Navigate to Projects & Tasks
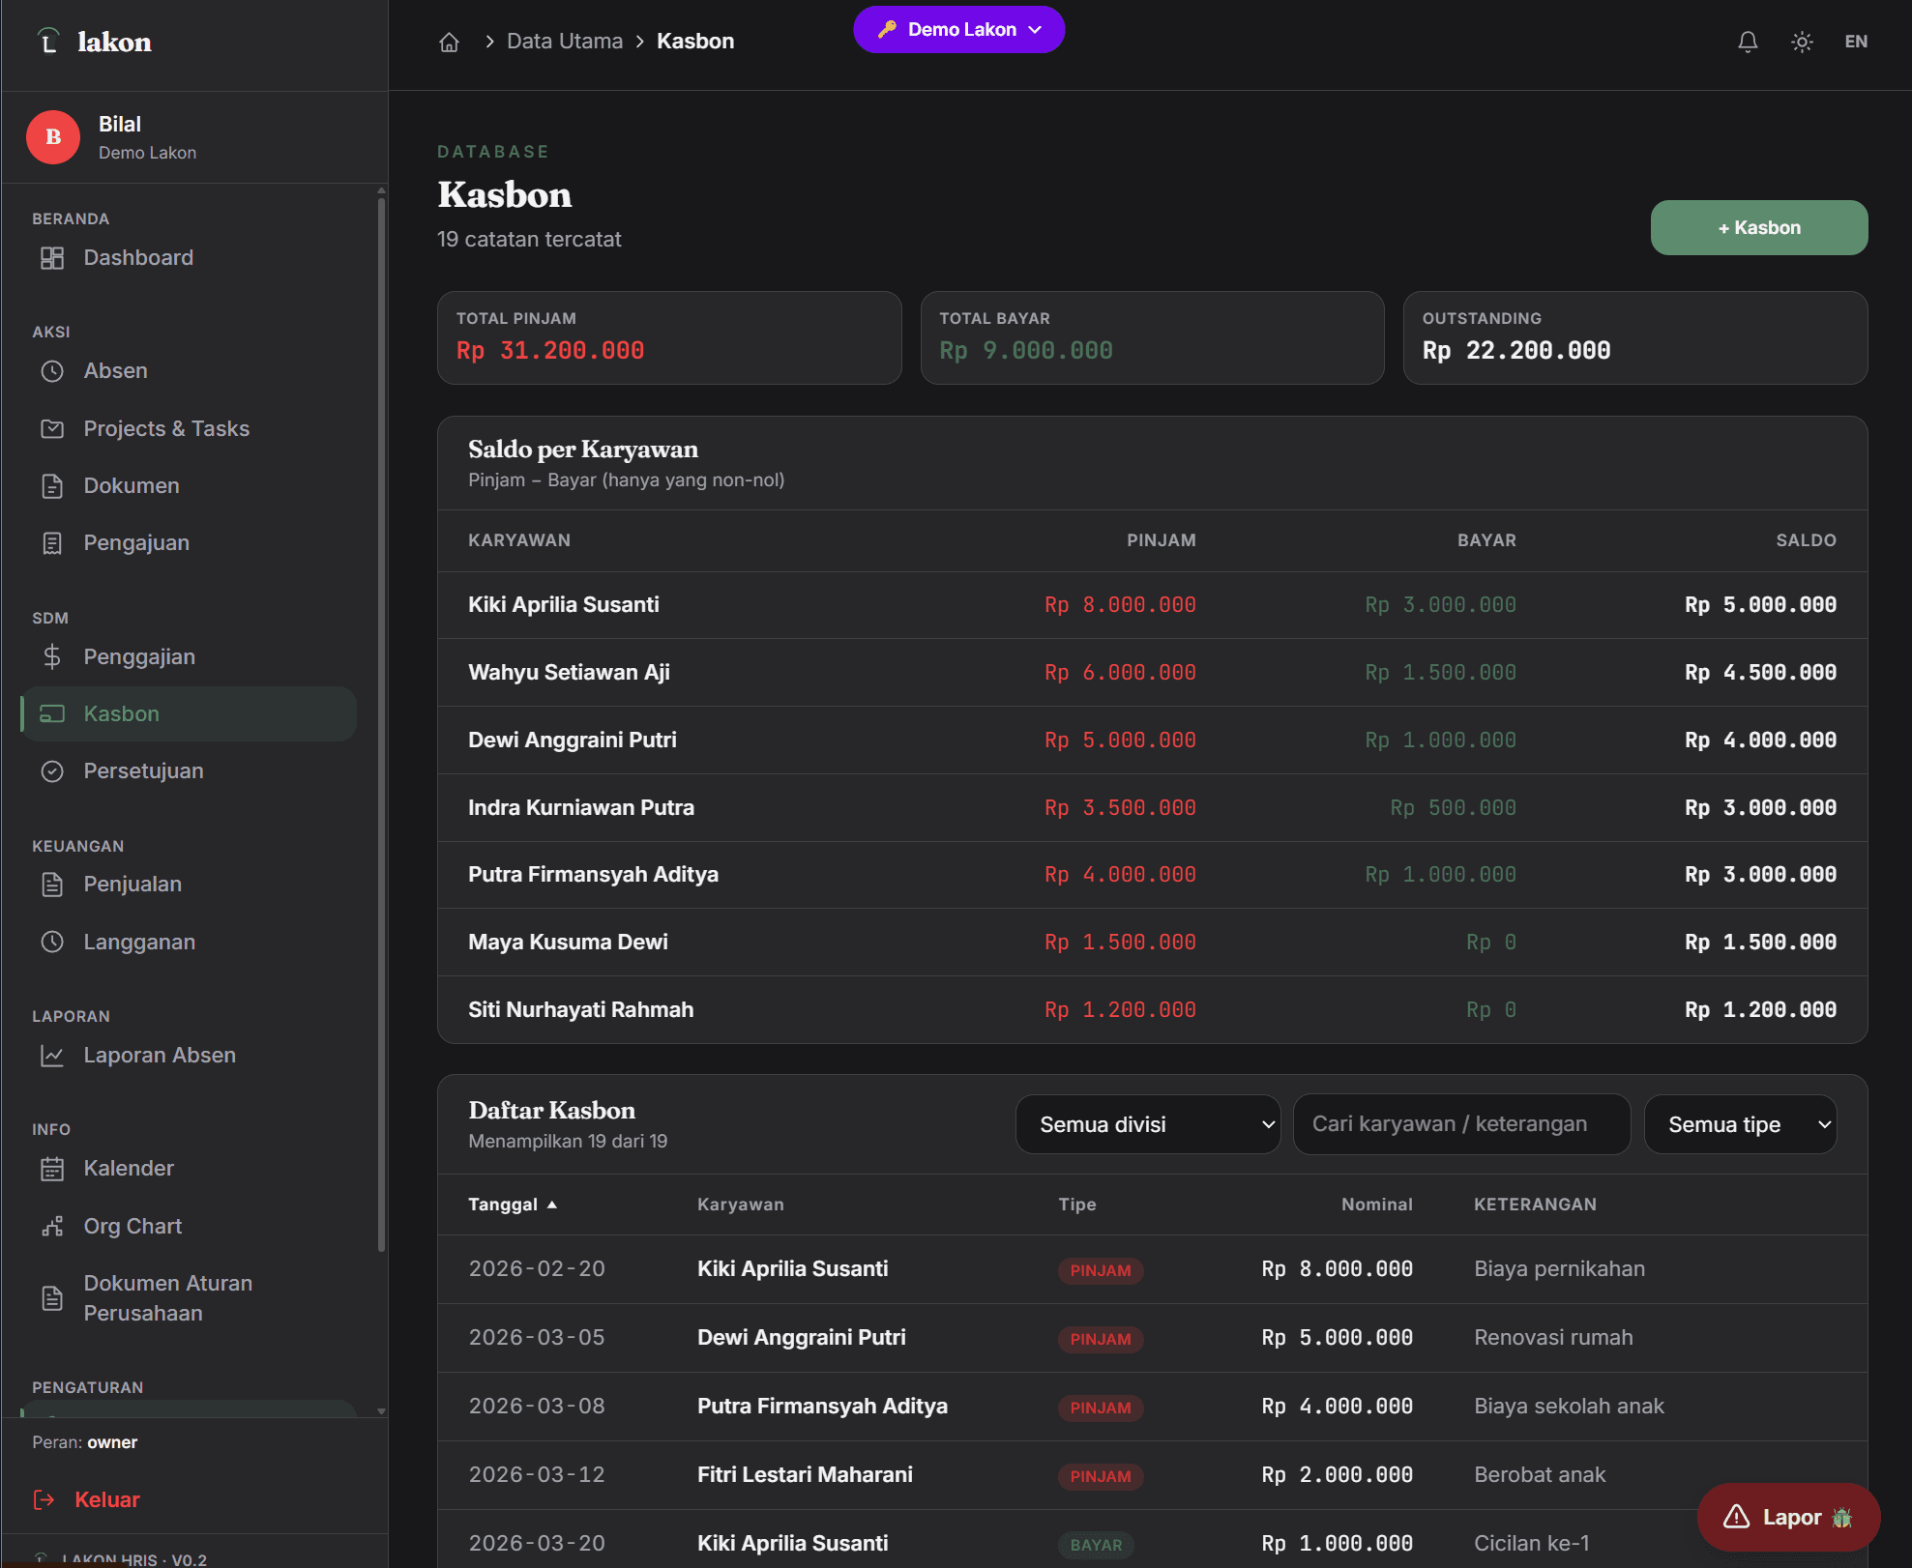The height and width of the screenshot is (1568, 1912). pos(189,429)
